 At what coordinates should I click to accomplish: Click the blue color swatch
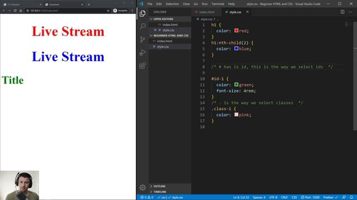pos(237,48)
